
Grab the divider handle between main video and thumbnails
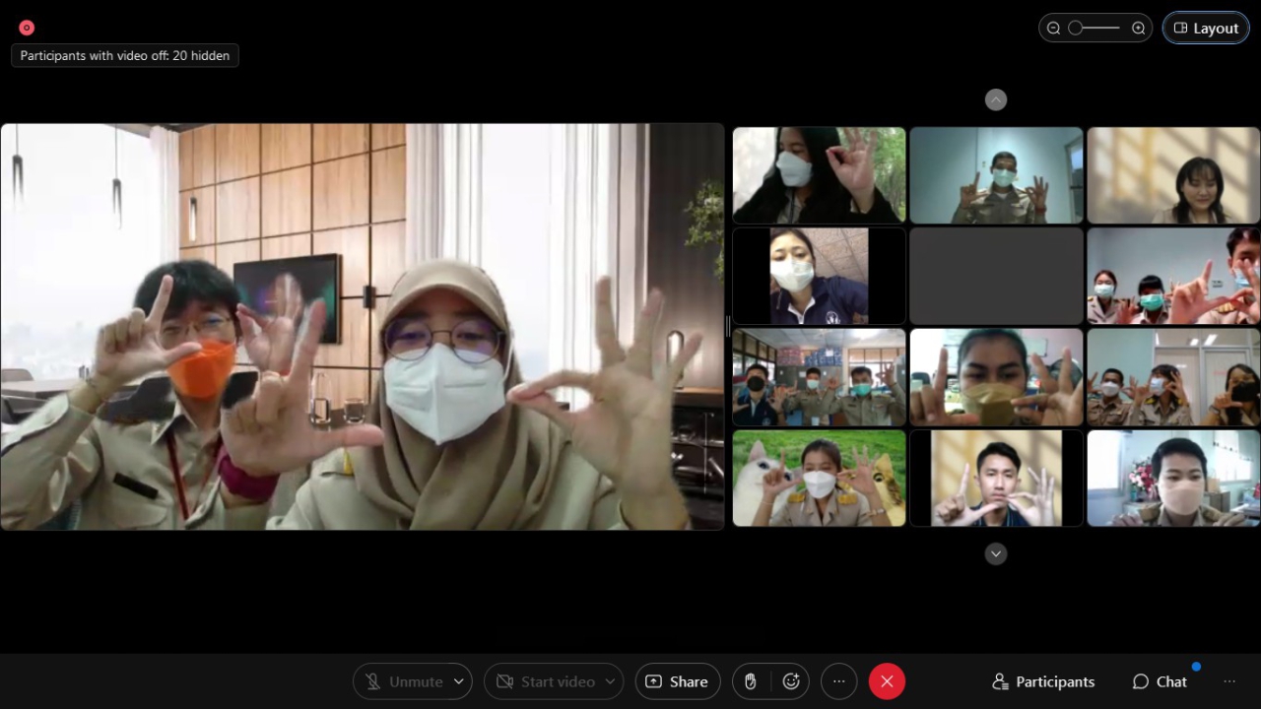tap(728, 326)
